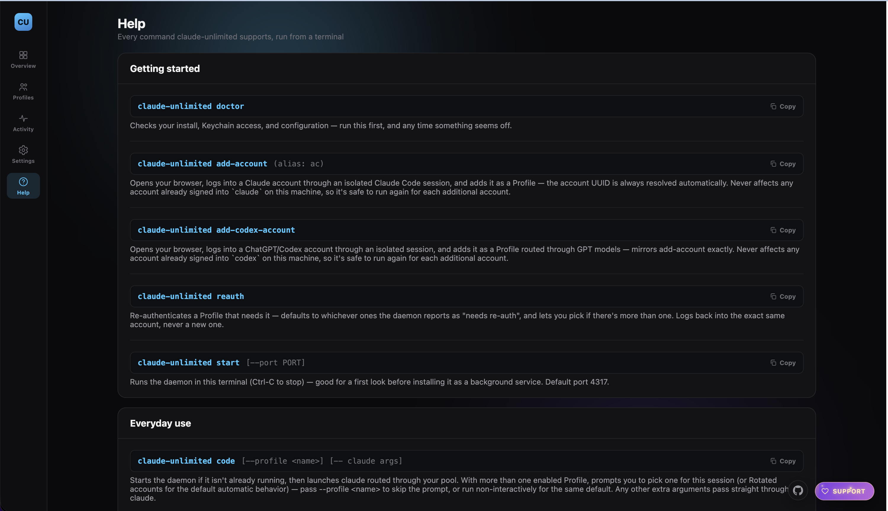The height and width of the screenshot is (511, 888).
Task: Click the subtitle 'Every command claude-unlimited supports'
Action: [230, 36]
